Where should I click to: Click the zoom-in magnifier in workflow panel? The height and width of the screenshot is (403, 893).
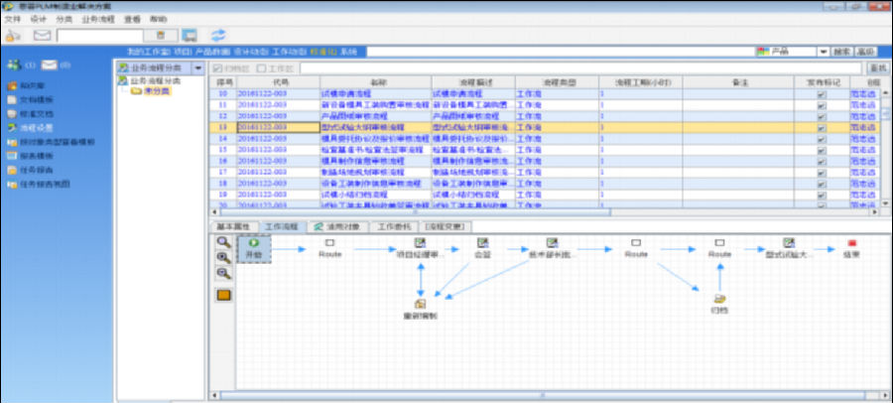pos(224,257)
